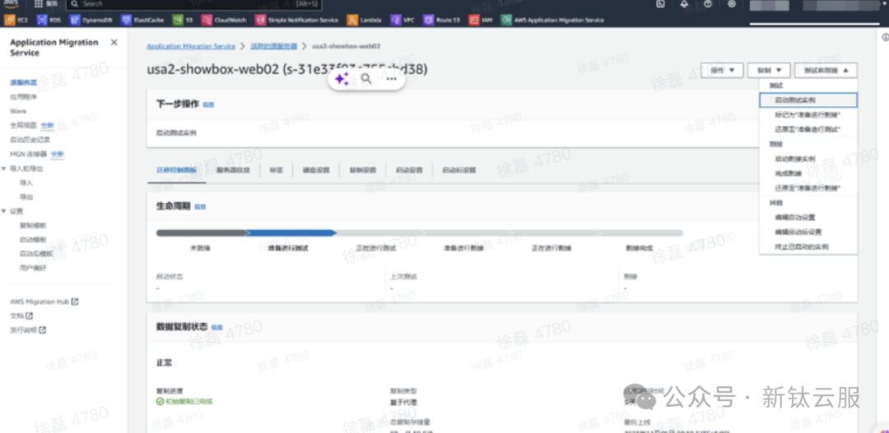Open the AWS Migration Hub external link
This screenshot has height=433, width=889.
[x=44, y=302]
